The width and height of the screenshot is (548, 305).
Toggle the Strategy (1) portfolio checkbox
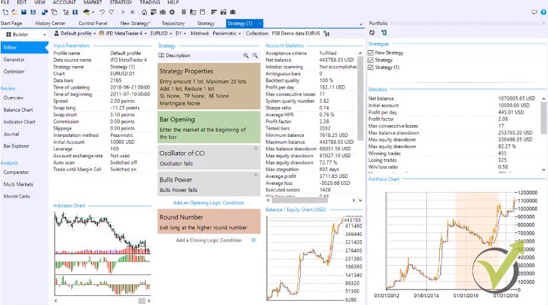coord(371,67)
